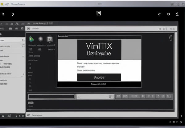Toggle the rounded switch in the left light panel

23,46
